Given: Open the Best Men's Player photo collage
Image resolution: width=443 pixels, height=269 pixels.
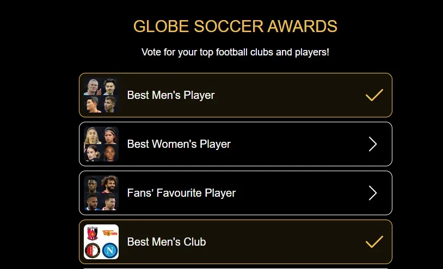Looking at the screenshot, I should click(101, 95).
